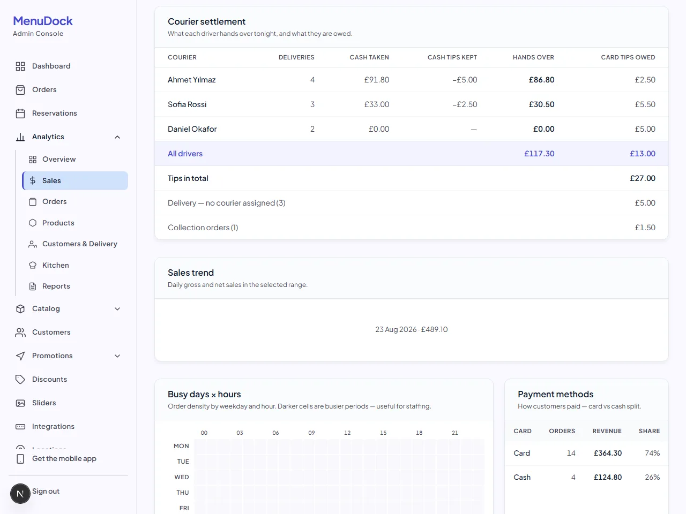This screenshot has height=514, width=686.
Task: Click the Analytics Orders sub-item icon
Action: click(33, 202)
